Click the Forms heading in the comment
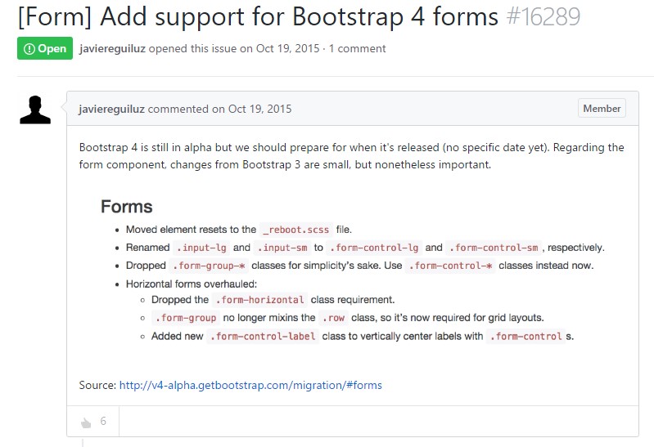Viewport: 654px width, 447px height. click(x=127, y=207)
